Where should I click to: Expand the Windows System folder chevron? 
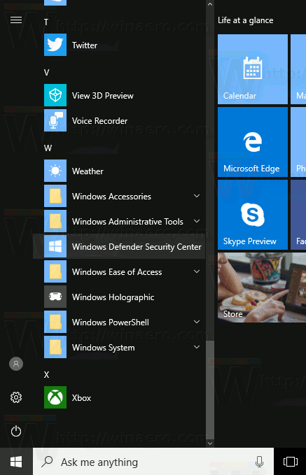coord(197,347)
